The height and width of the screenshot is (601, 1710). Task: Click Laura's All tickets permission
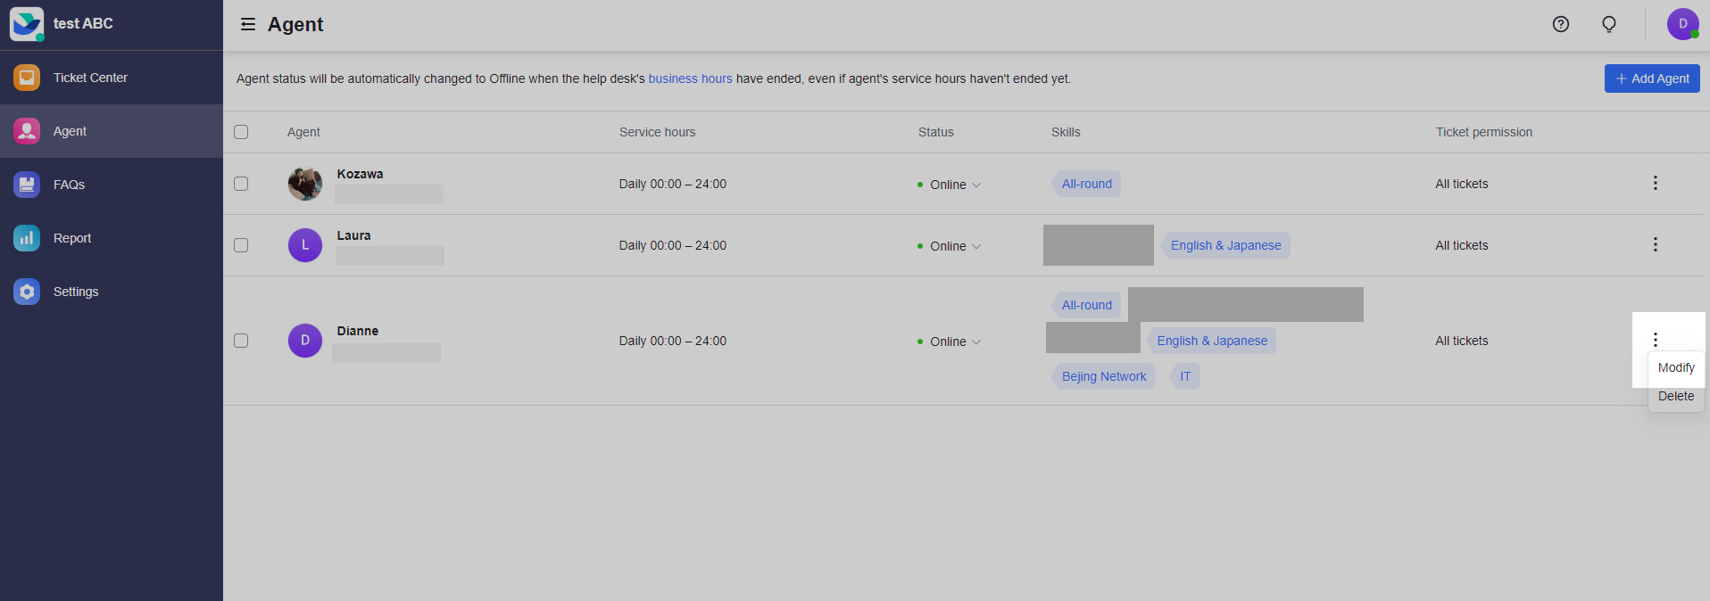pyautogui.click(x=1461, y=245)
